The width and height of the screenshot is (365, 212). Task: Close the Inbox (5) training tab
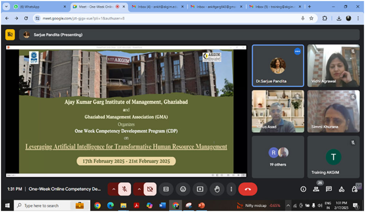click(300, 7)
